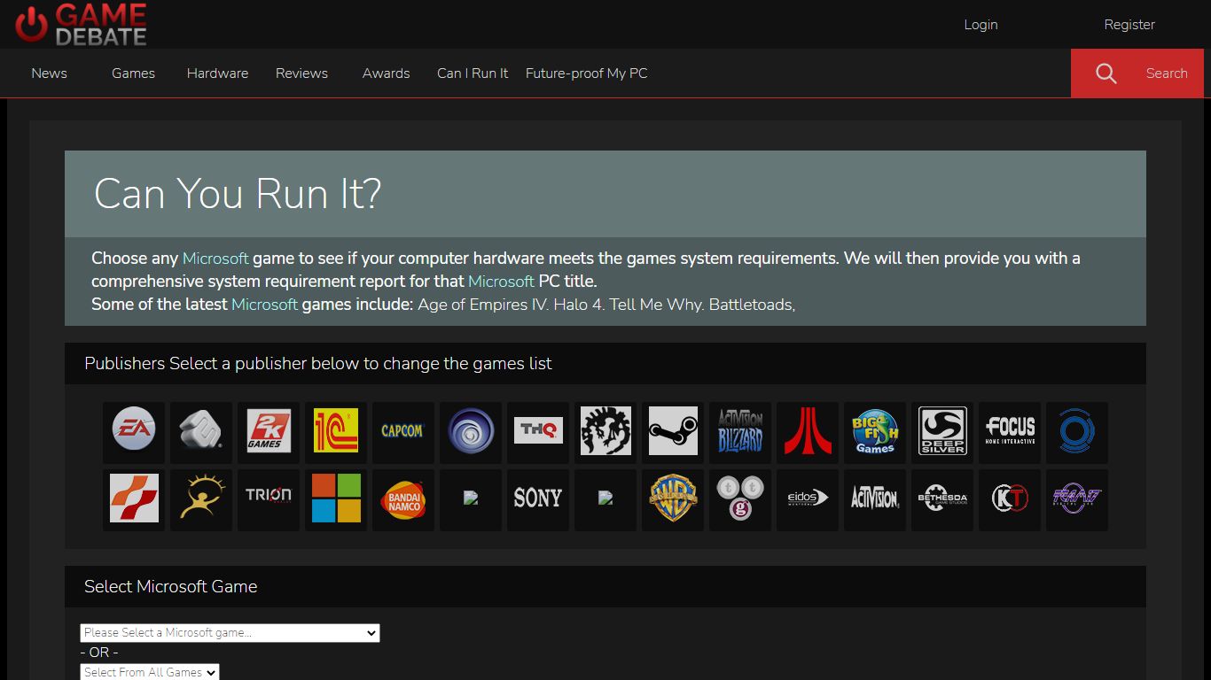Choose the Activision Blizzard logo
This screenshot has width=1211, height=680.
click(740, 431)
